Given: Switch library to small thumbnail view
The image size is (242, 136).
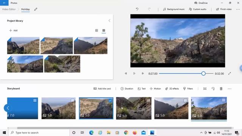Looking at the screenshot, I should 104,30.
